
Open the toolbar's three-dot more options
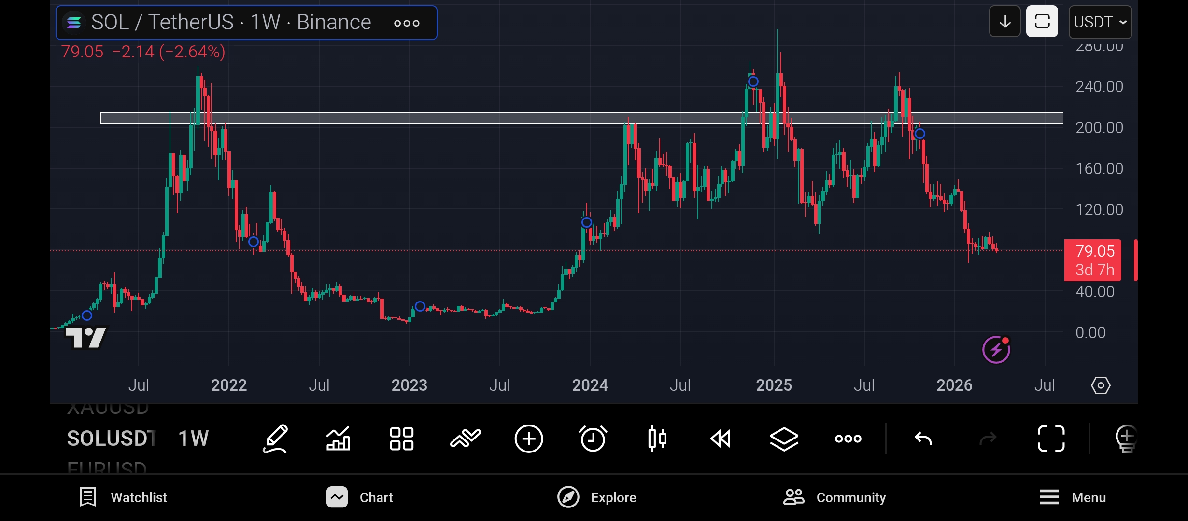coord(848,439)
